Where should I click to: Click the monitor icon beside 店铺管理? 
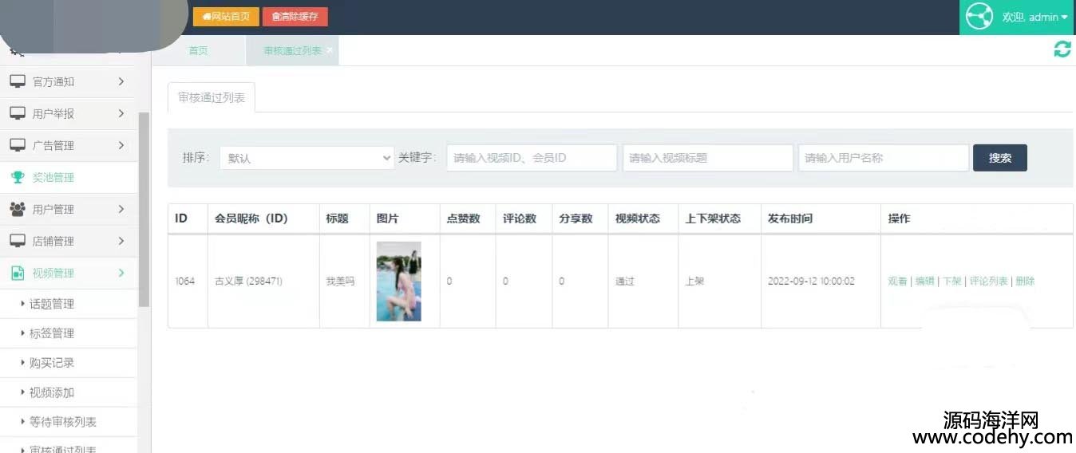[x=18, y=241]
